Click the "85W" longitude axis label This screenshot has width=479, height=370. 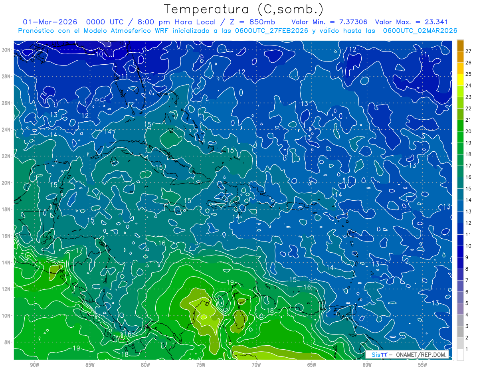coord(90,365)
